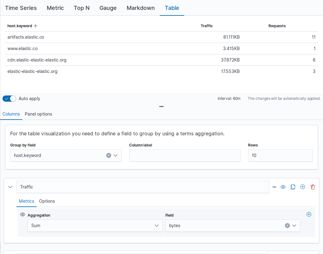The image size is (323, 254).
Task: Clone the Traffic series
Action: 293,187
